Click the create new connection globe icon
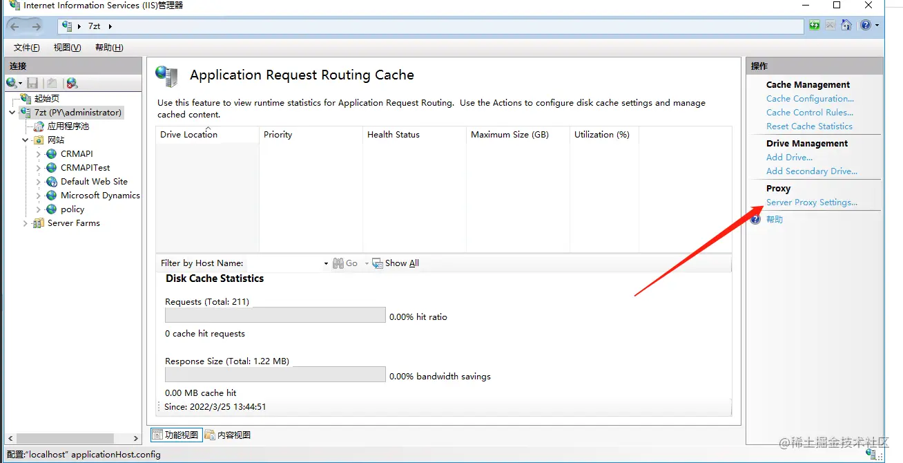903x463 pixels. point(12,83)
